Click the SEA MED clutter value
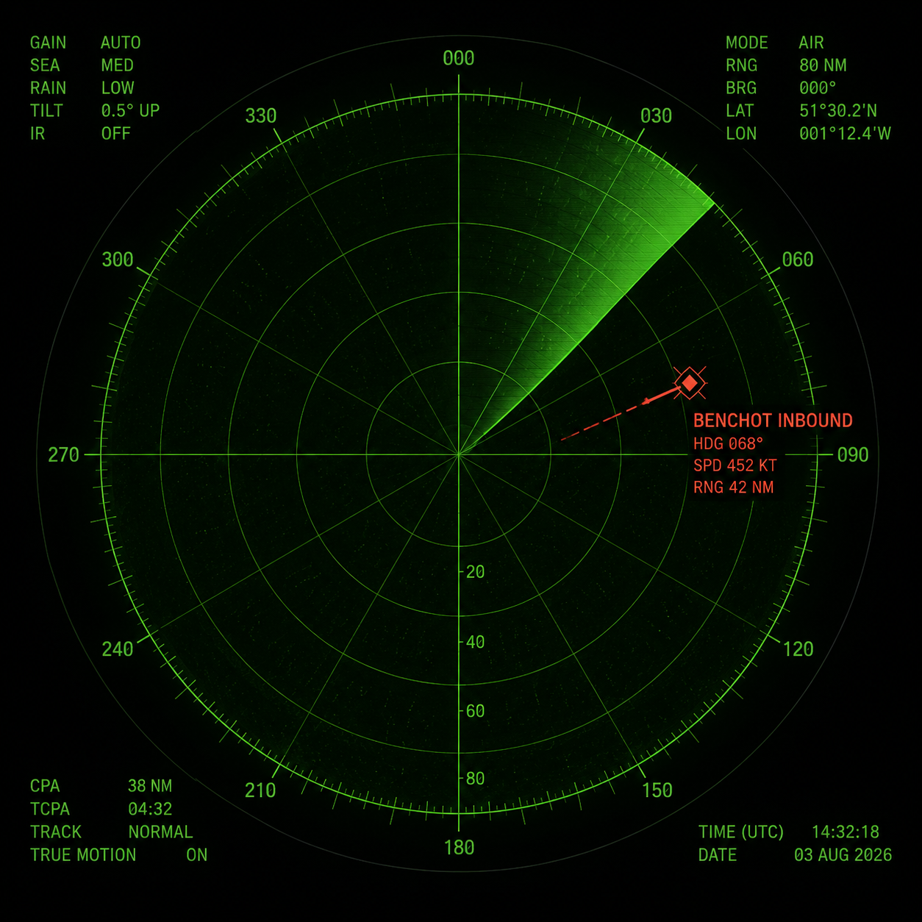 click(x=118, y=65)
